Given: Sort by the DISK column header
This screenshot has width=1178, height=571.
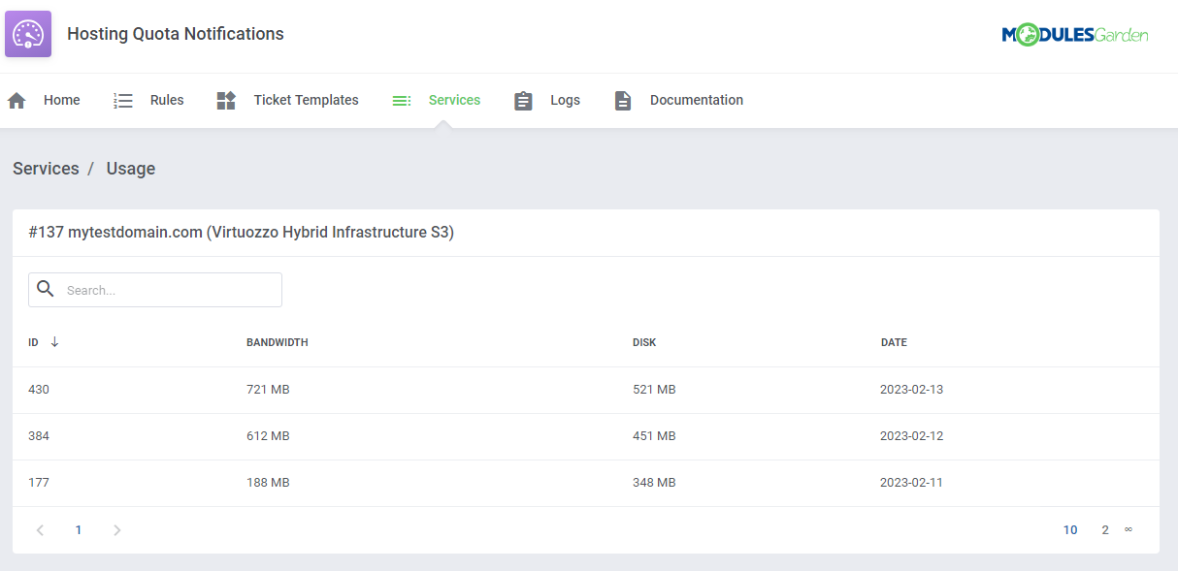Looking at the screenshot, I should coord(644,342).
